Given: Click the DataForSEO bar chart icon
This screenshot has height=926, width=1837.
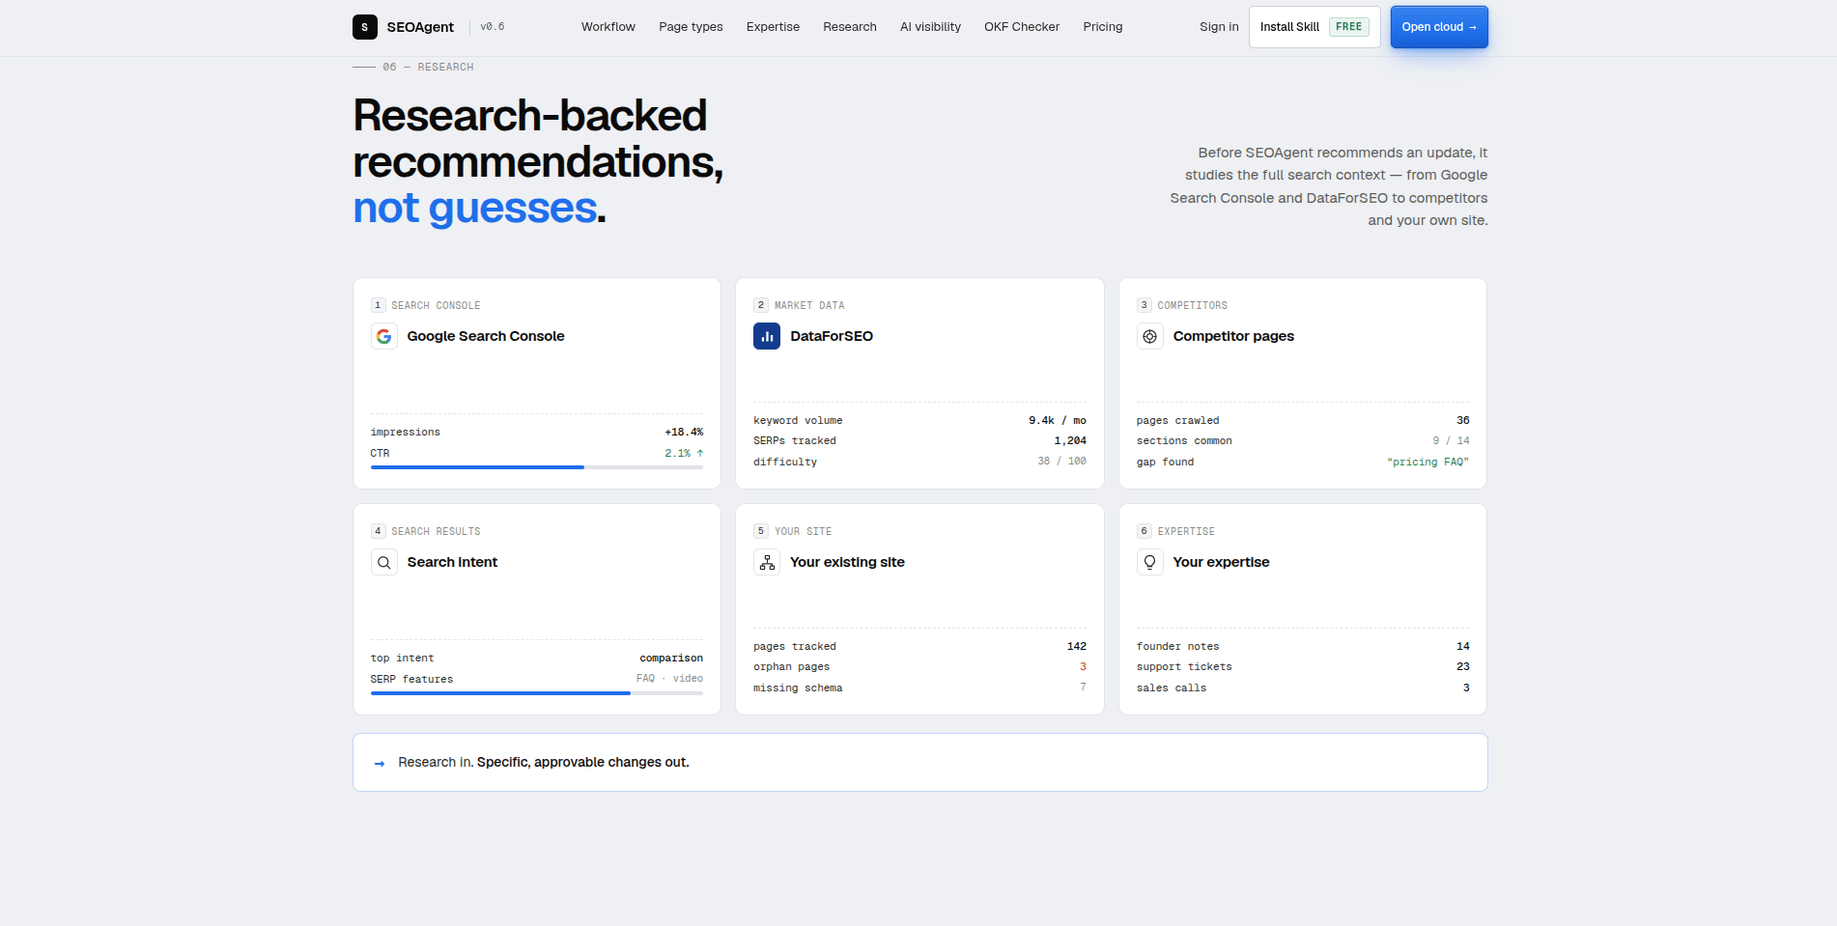Looking at the screenshot, I should pos(767,336).
